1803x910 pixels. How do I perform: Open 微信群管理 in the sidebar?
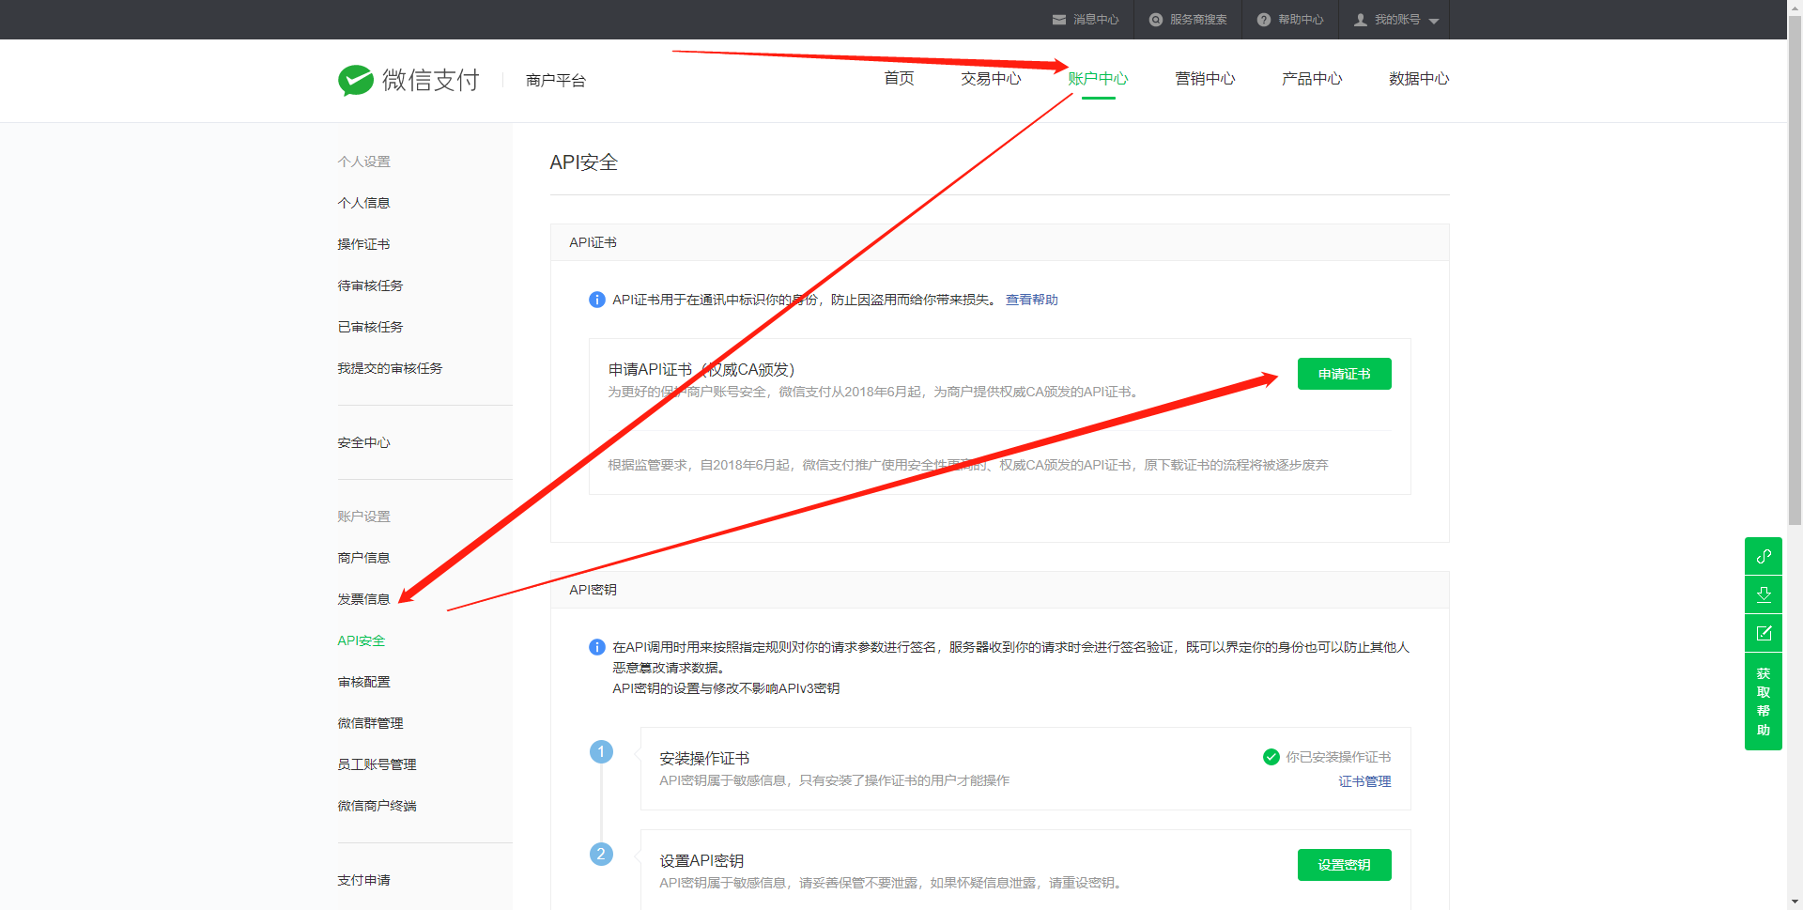click(370, 723)
